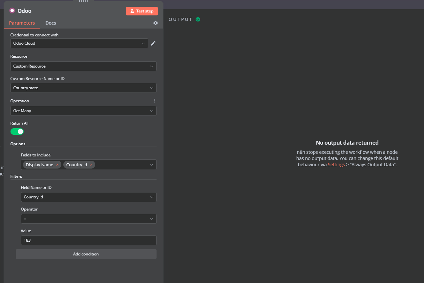424x283 pixels.
Task: Toggle the Return All switch off
Action: [x=17, y=131]
